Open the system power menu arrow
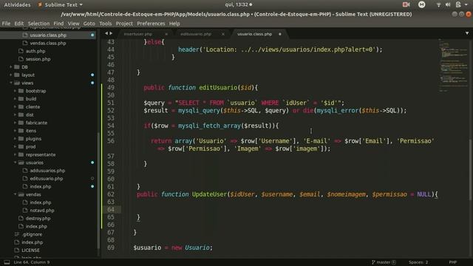Image resolution: width=473 pixels, height=266 pixels. pos(466,5)
